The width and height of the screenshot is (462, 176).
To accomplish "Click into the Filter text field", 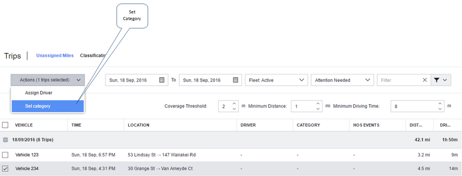I will pos(400,80).
